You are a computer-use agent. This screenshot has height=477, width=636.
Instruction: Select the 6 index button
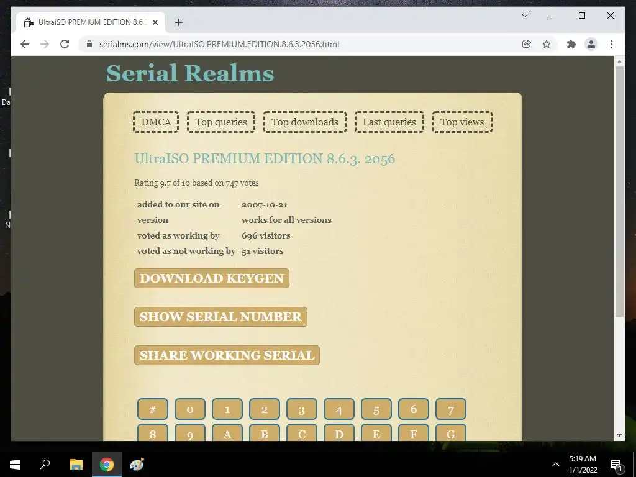pos(414,409)
